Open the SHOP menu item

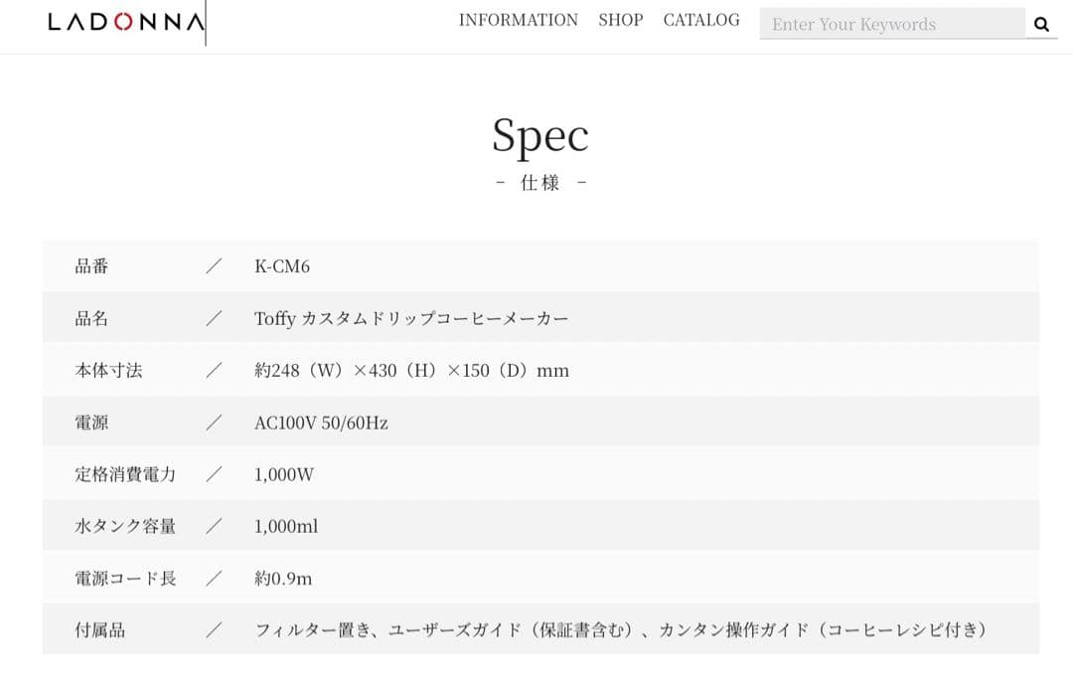[620, 20]
